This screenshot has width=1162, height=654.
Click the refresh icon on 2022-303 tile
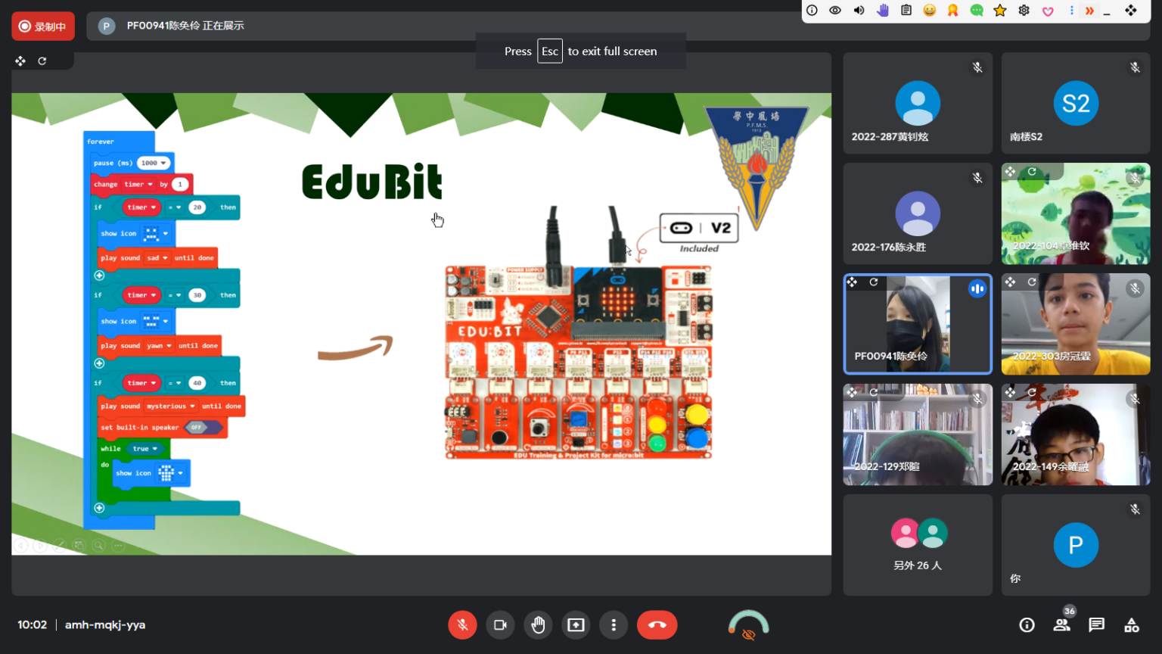pos(1032,282)
